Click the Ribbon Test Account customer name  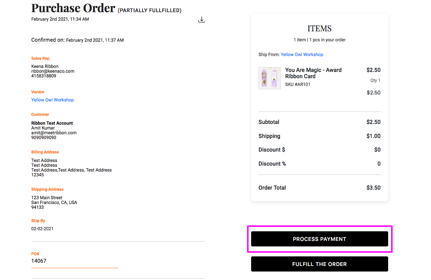[52, 123]
